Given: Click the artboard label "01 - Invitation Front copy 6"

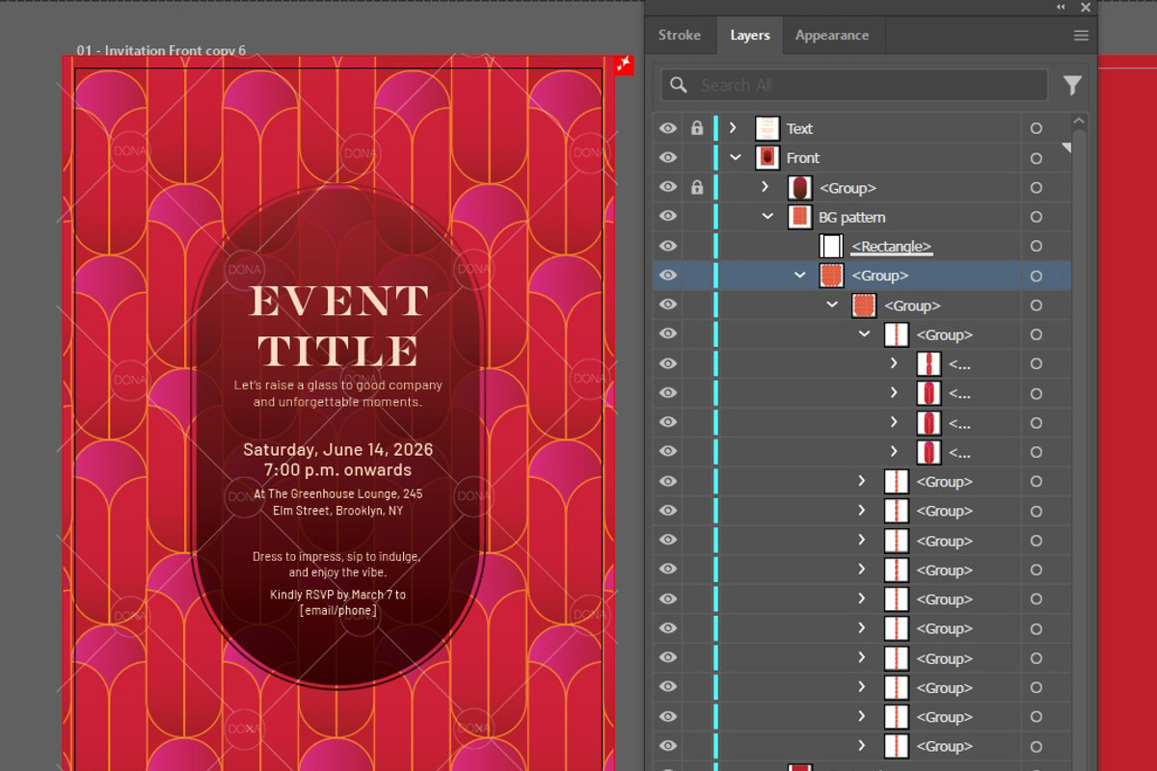Looking at the screenshot, I should [161, 50].
